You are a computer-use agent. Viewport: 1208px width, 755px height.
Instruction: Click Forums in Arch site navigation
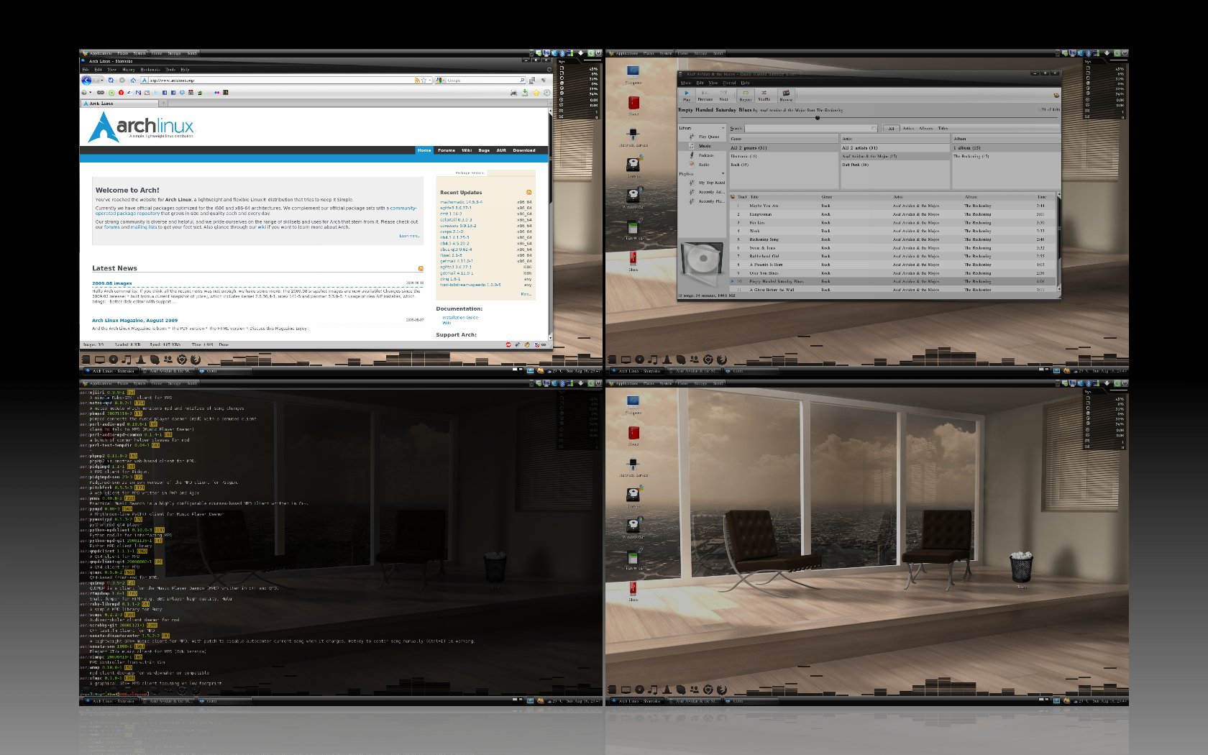[x=447, y=150]
